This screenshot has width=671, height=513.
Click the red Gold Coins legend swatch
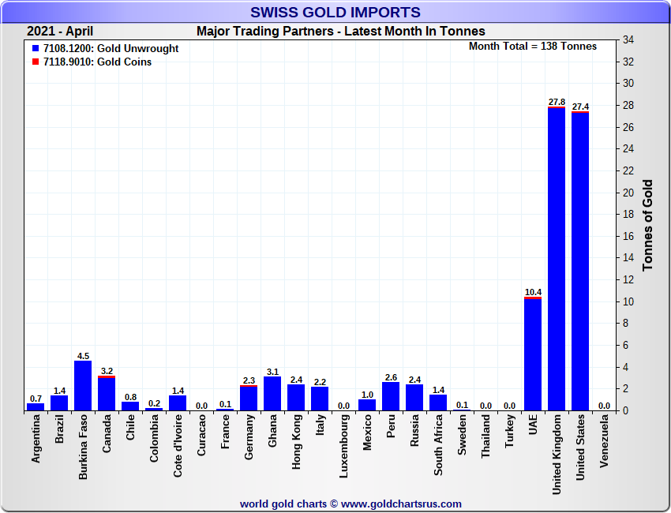point(35,62)
